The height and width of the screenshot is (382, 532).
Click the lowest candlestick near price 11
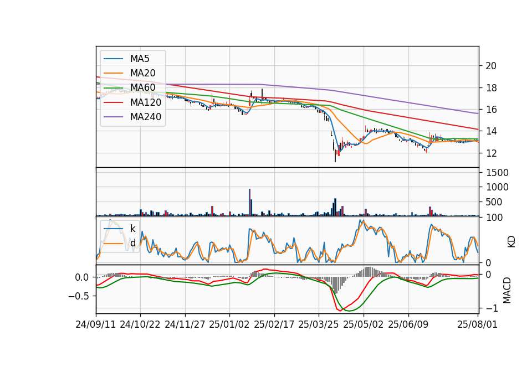pyautogui.click(x=335, y=153)
